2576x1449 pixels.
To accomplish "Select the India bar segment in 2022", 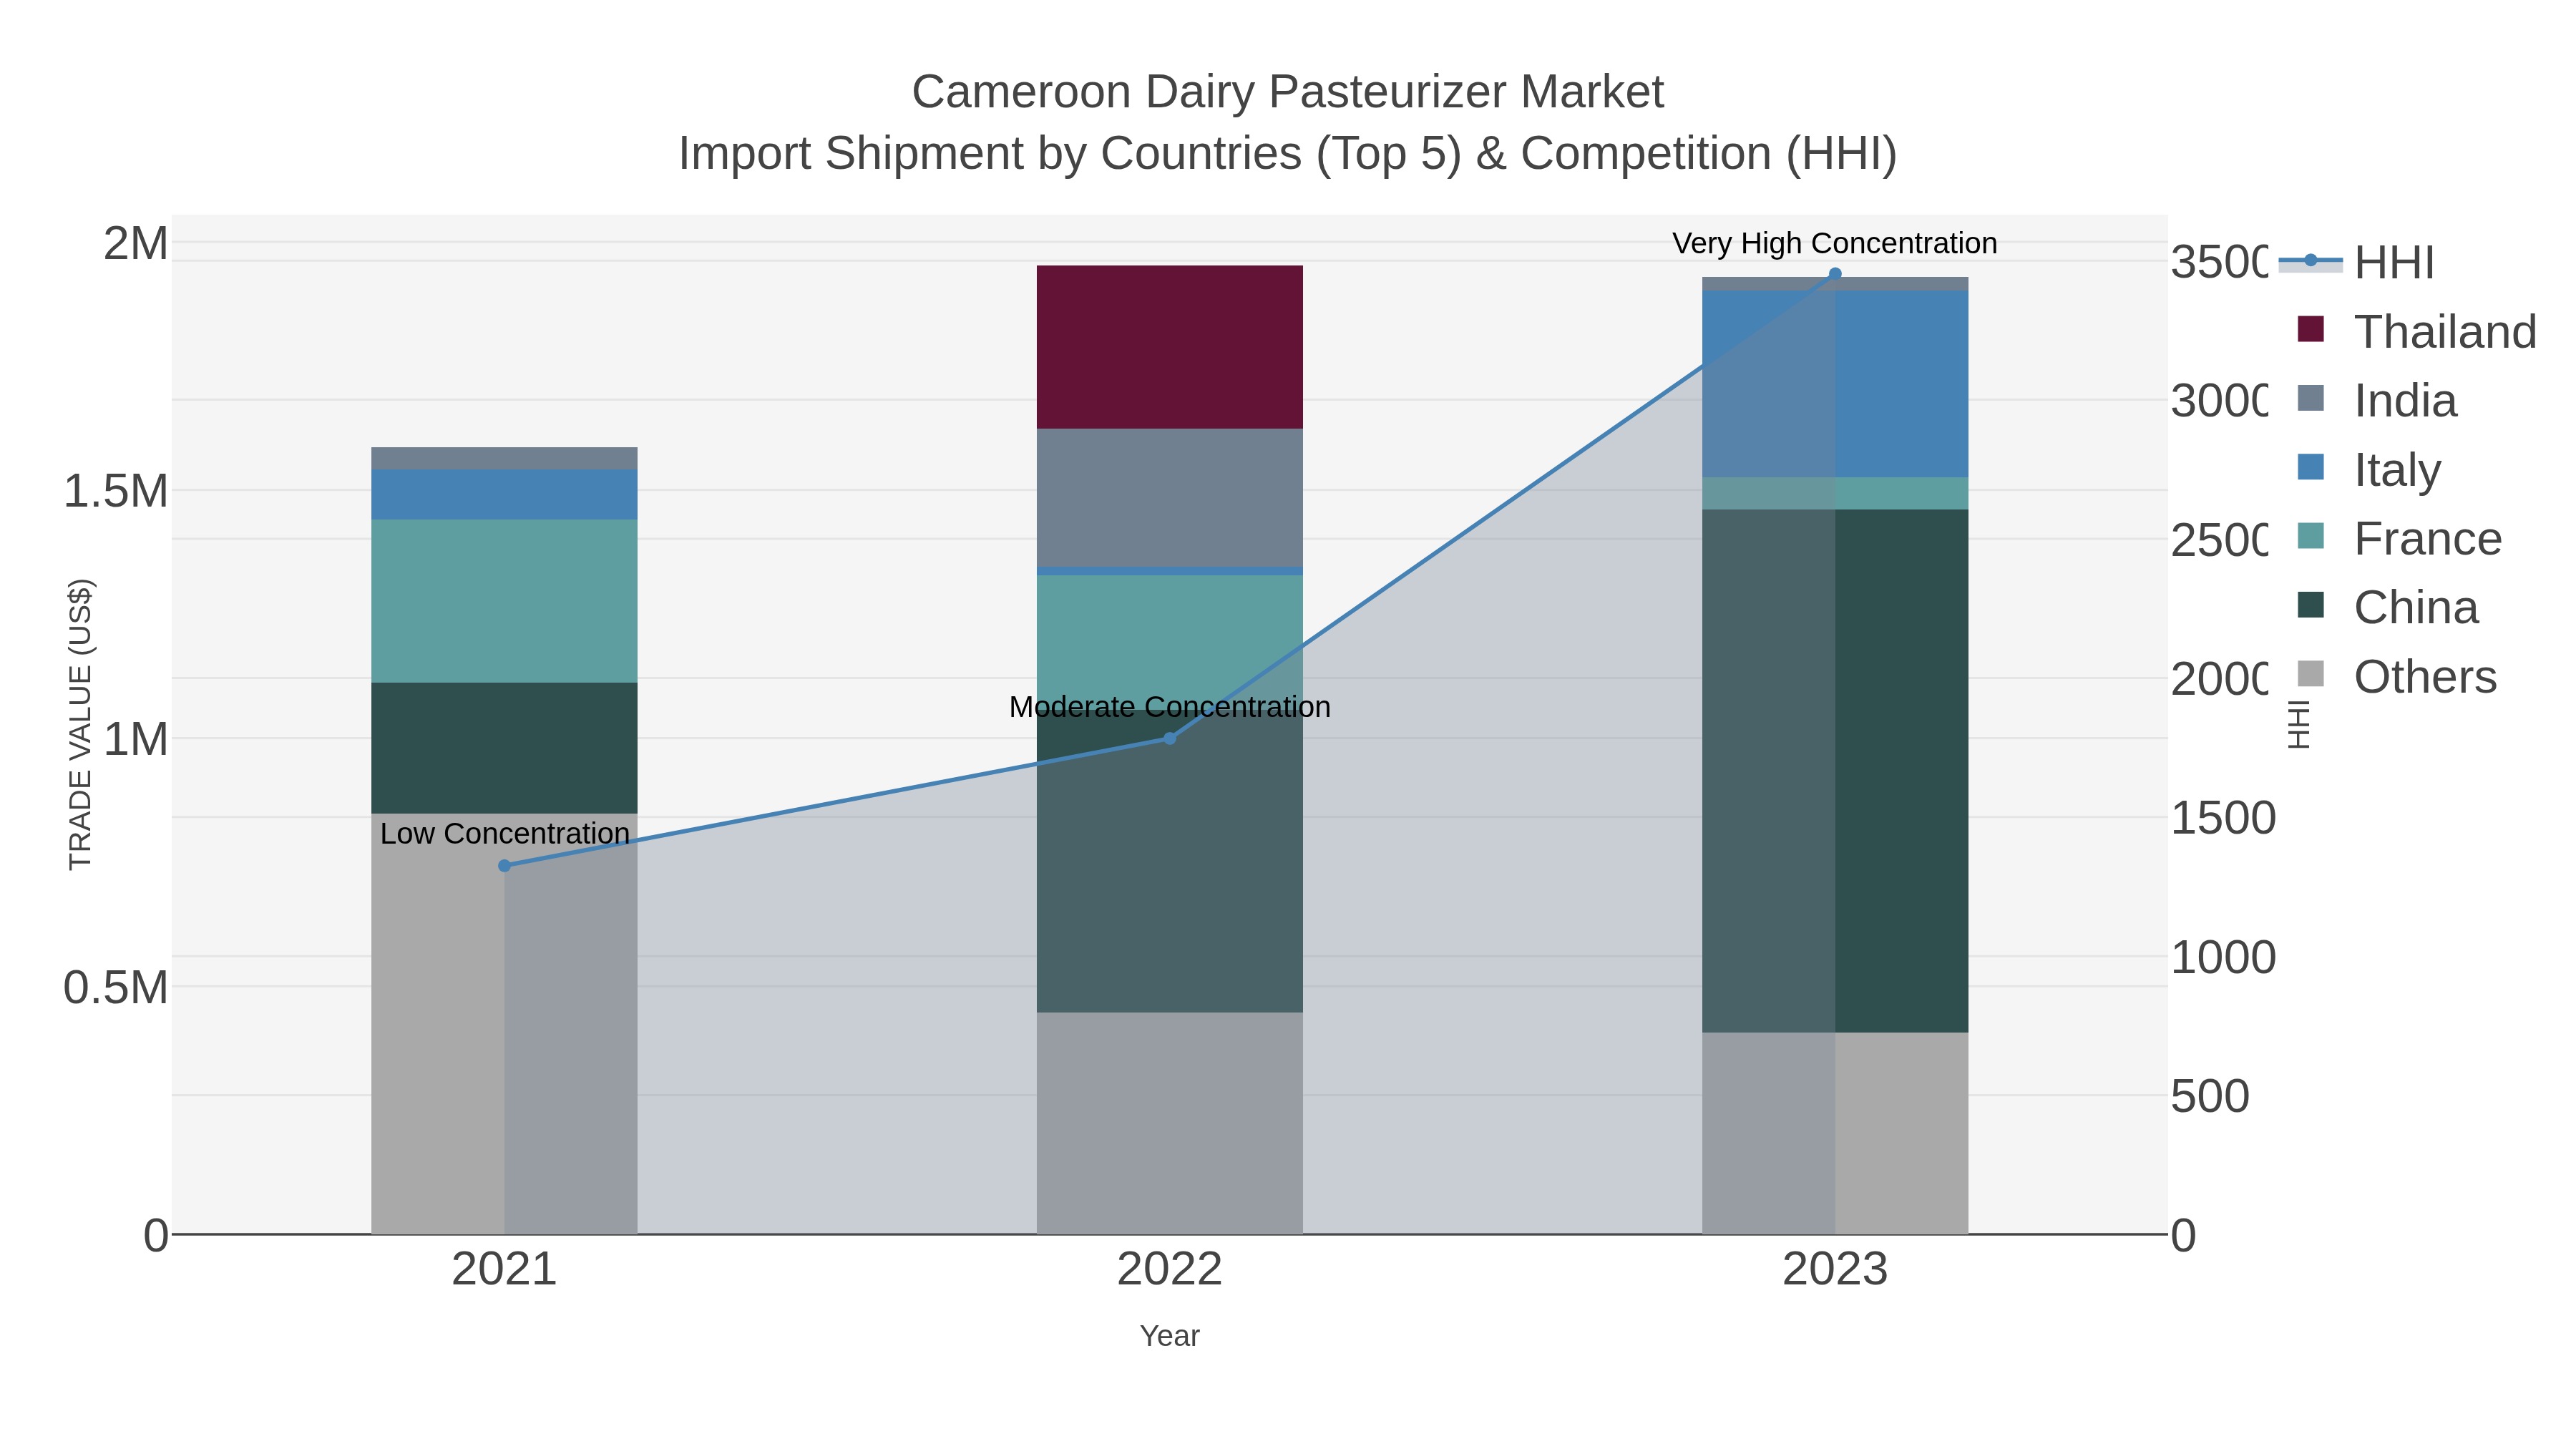I will pyautogui.click(x=1169, y=498).
